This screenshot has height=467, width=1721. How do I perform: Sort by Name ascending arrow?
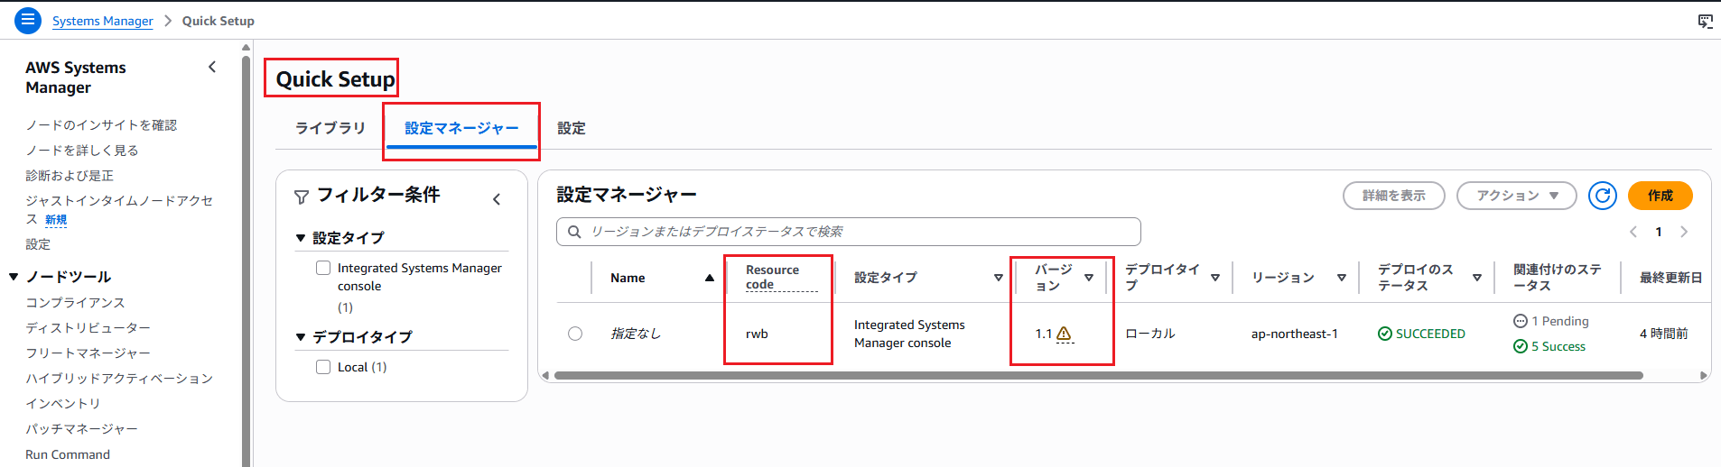point(710,278)
